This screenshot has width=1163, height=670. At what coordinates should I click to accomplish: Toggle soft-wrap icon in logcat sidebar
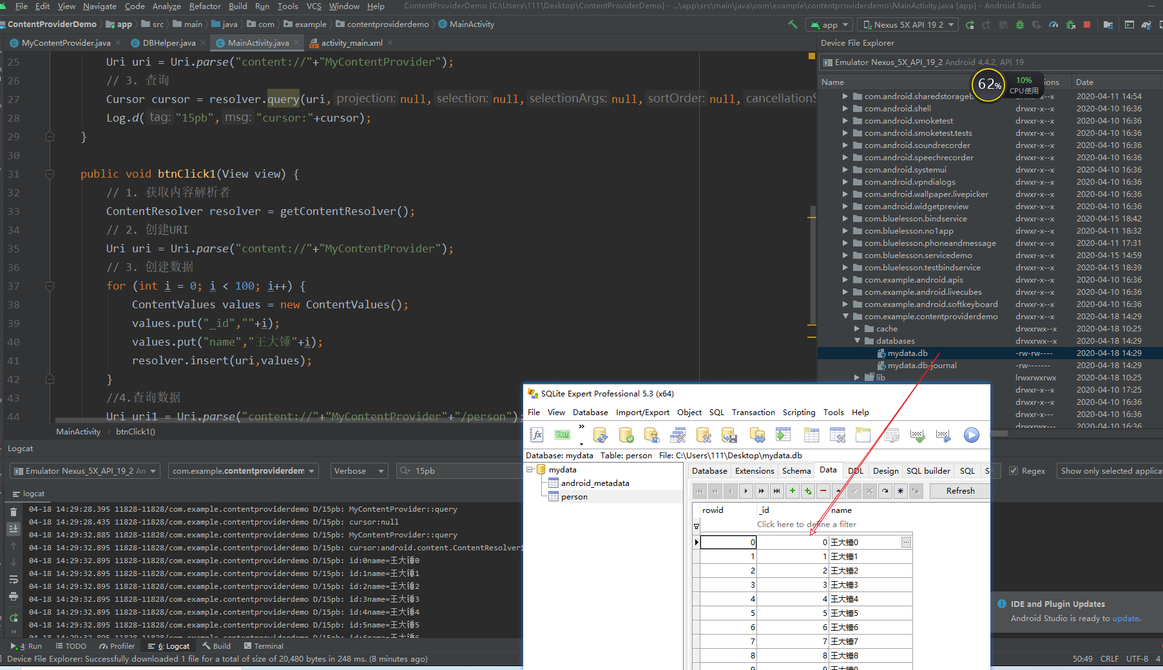click(14, 580)
